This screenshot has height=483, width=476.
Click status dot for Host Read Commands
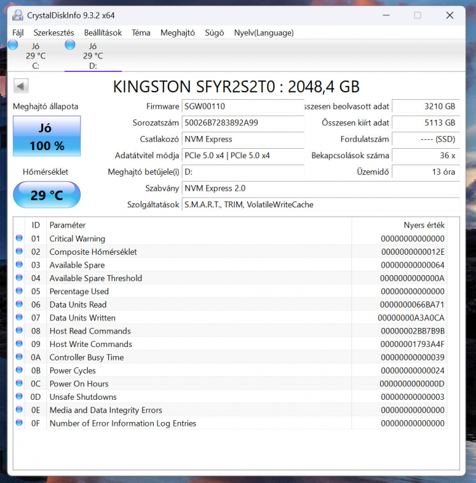(19, 330)
